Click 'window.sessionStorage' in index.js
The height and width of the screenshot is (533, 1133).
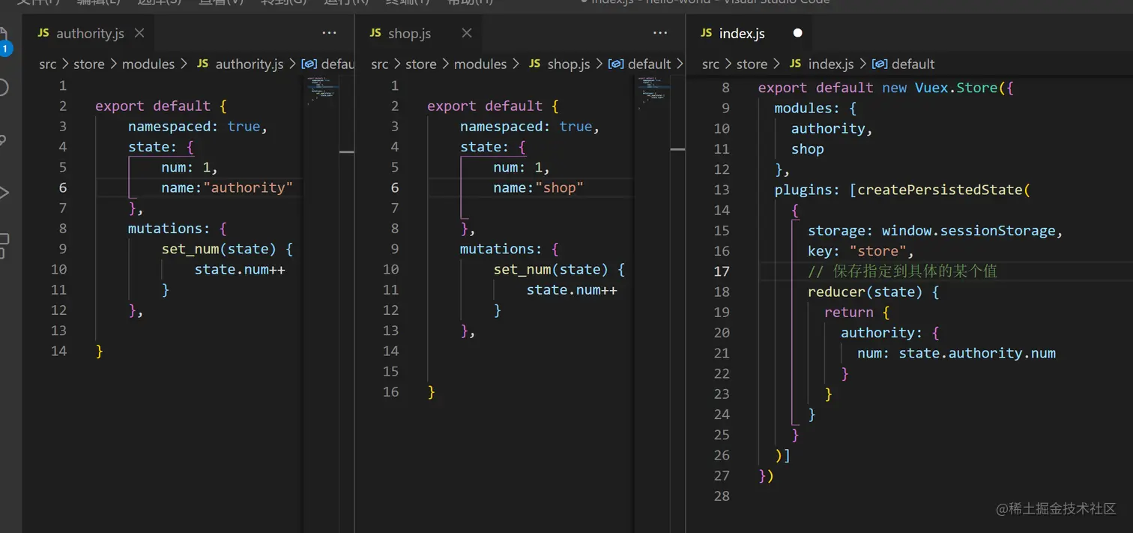click(x=969, y=230)
